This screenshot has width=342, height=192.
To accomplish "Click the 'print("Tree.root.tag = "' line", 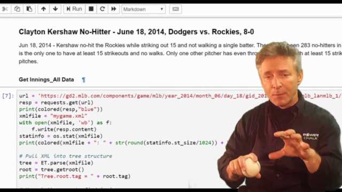I will [75, 177].
